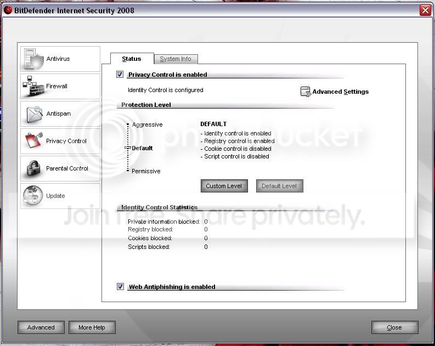
Task: Open the Update section label
Action: pos(55,196)
